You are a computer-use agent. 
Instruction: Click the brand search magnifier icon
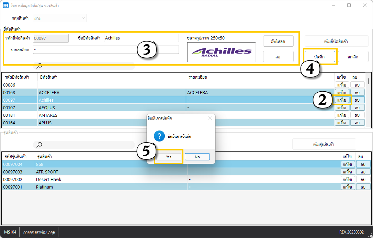point(39,66)
